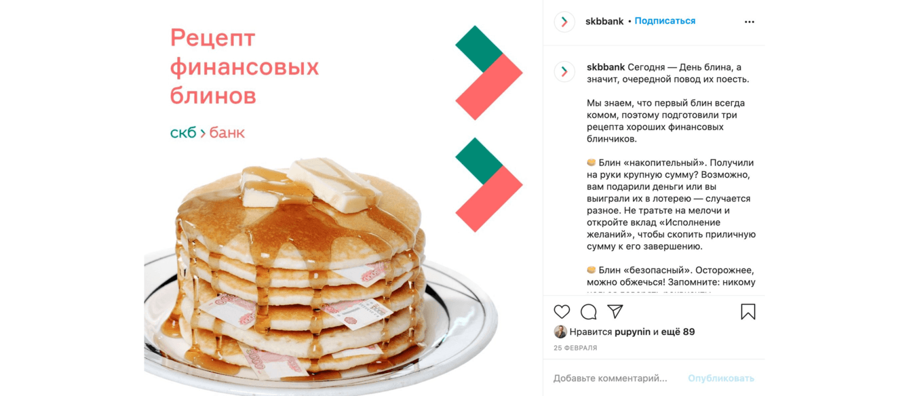Submit the comment with Опубликовать
909x396 pixels.
721,378
